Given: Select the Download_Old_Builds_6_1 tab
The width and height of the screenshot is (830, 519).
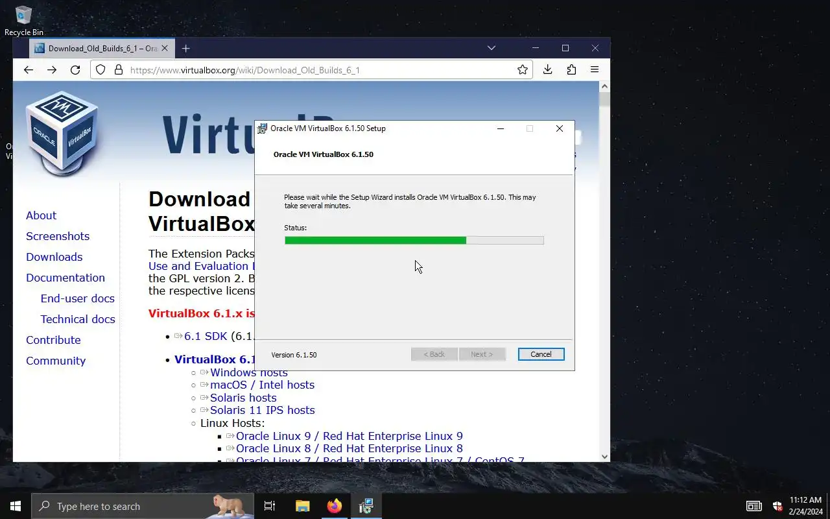Looking at the screenshot, I should [102, 48].
